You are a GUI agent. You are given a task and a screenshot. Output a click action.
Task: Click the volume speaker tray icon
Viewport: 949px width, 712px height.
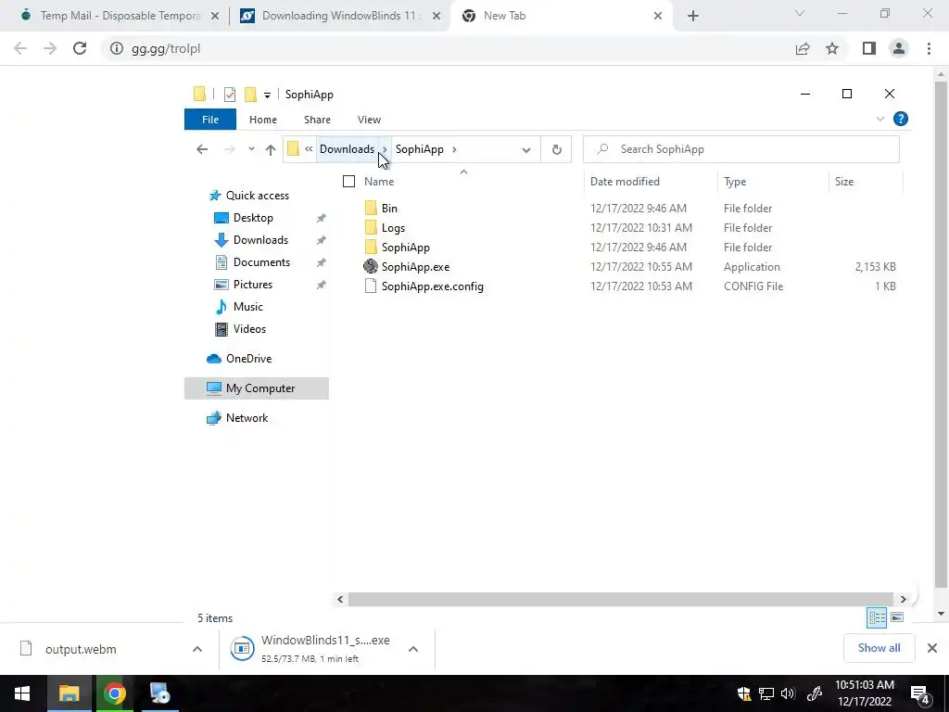788,693
